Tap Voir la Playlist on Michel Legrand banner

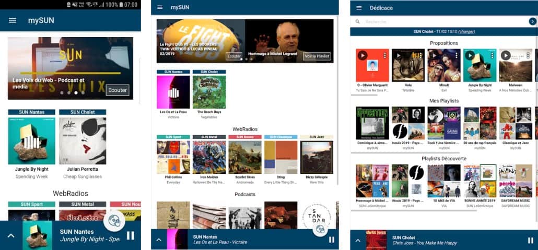(317, 56)
